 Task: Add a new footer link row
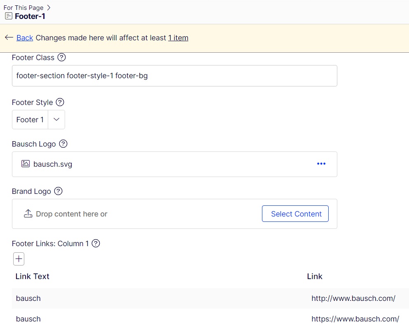pyautogui.click(x=19, y=259)
